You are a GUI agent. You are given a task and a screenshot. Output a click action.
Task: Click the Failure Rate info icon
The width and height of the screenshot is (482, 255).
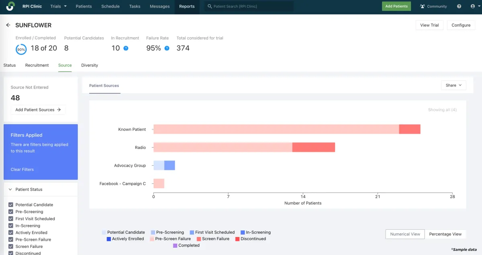(167, 48)
